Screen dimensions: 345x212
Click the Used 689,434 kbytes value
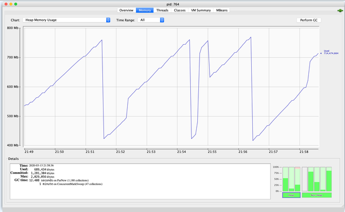[44, 169]
